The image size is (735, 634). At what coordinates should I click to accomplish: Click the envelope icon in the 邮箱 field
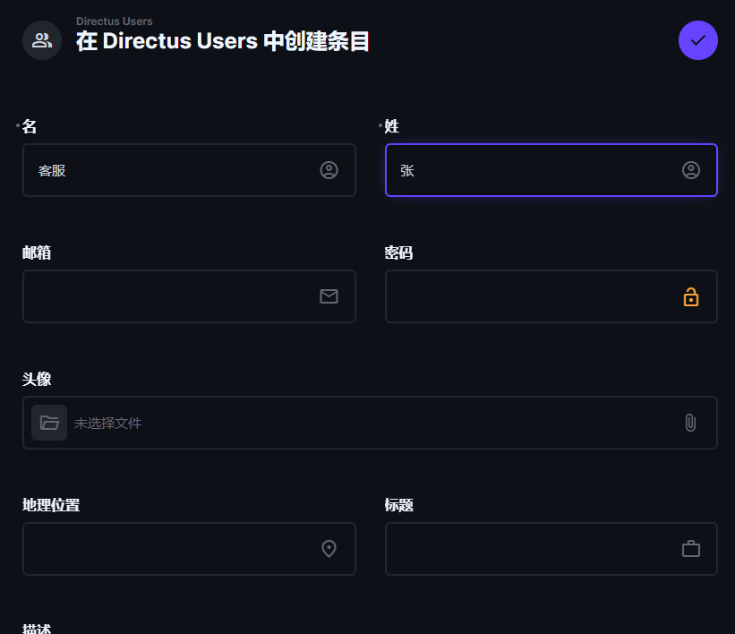(329, 296)
